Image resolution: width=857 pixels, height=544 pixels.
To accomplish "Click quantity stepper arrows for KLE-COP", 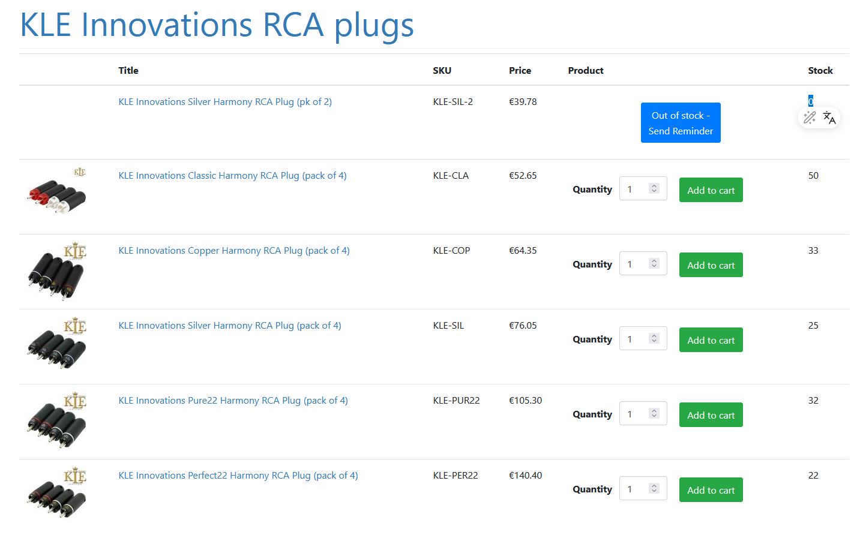I will pos(654,263).
